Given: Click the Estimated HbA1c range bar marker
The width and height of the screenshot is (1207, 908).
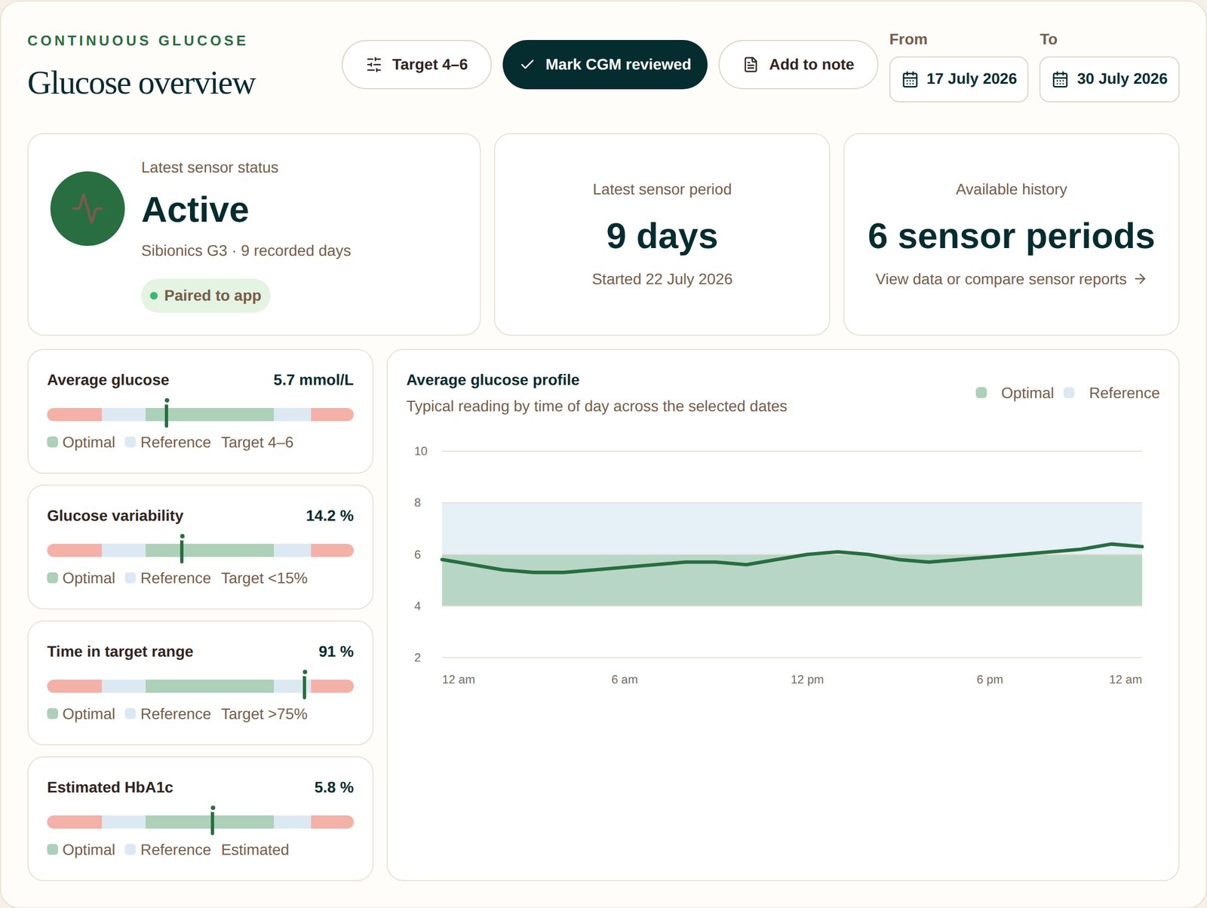Looking at the screenshot, I should [x=213, y=820].
